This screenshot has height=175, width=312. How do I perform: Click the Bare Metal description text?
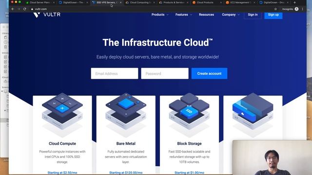126,157
